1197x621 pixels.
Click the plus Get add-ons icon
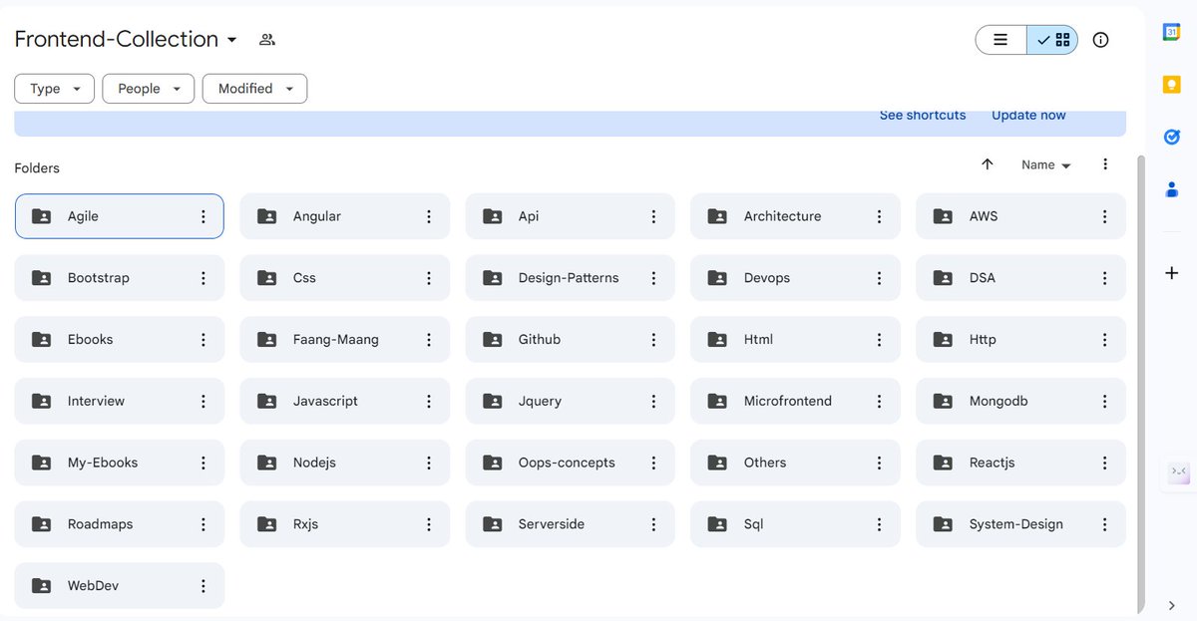click(1171, 273)
